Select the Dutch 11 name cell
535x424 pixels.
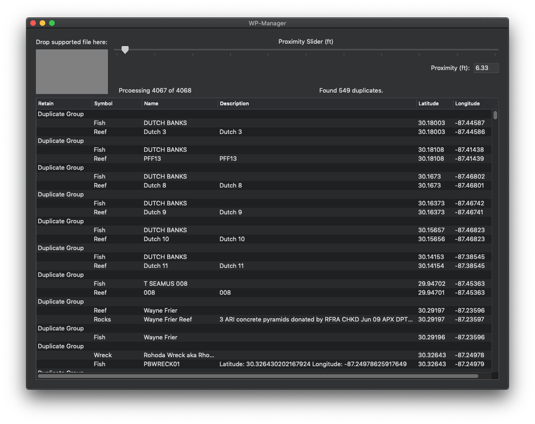point(156,266)
